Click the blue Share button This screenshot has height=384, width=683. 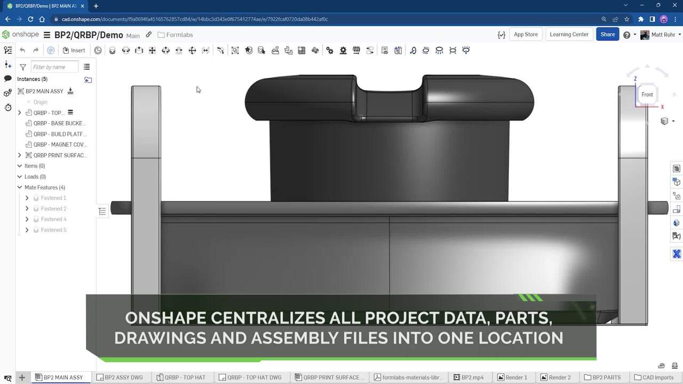[x=607, y=34]
